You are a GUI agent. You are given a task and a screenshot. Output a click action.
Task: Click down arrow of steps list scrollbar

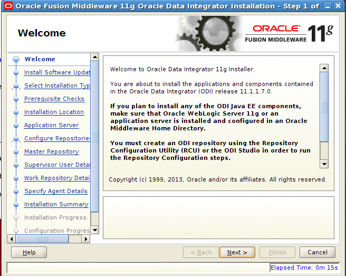coord(95,230)
